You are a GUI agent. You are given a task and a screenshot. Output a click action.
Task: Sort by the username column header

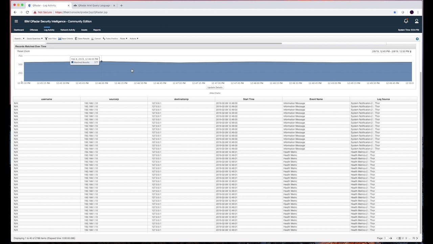click(47, 99)
